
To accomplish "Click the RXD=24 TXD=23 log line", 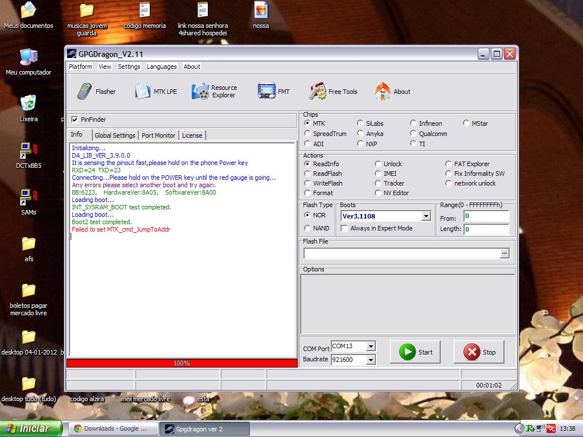I will point(96,170).
